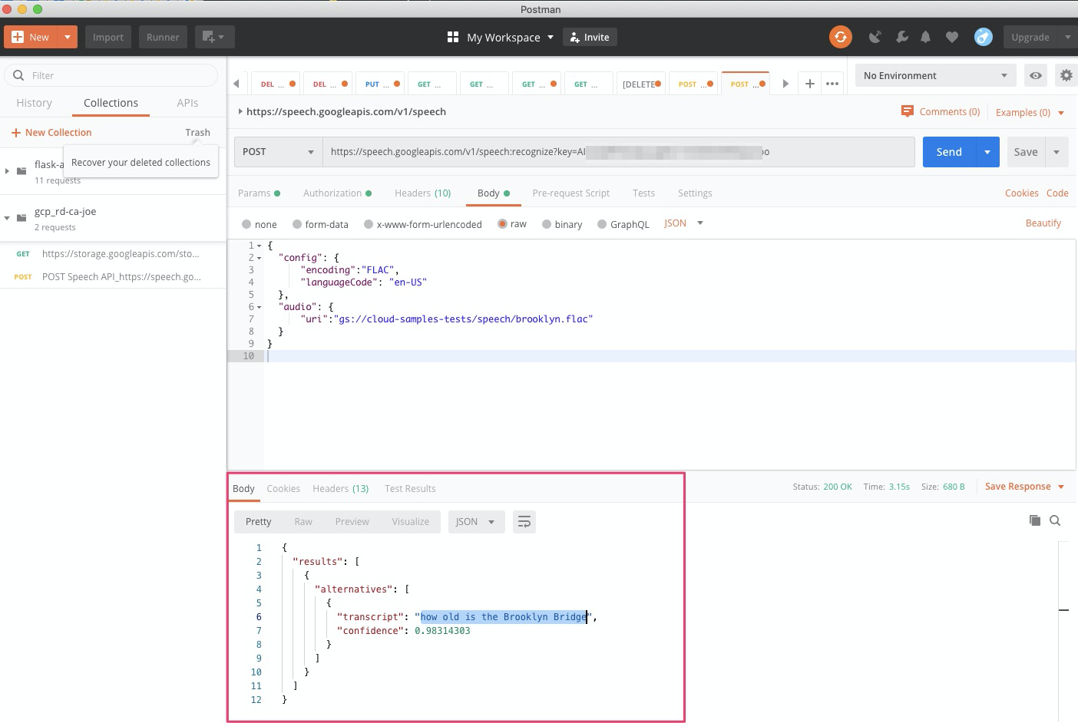Fold the JSON object at line 1

(x=260, y=246)
